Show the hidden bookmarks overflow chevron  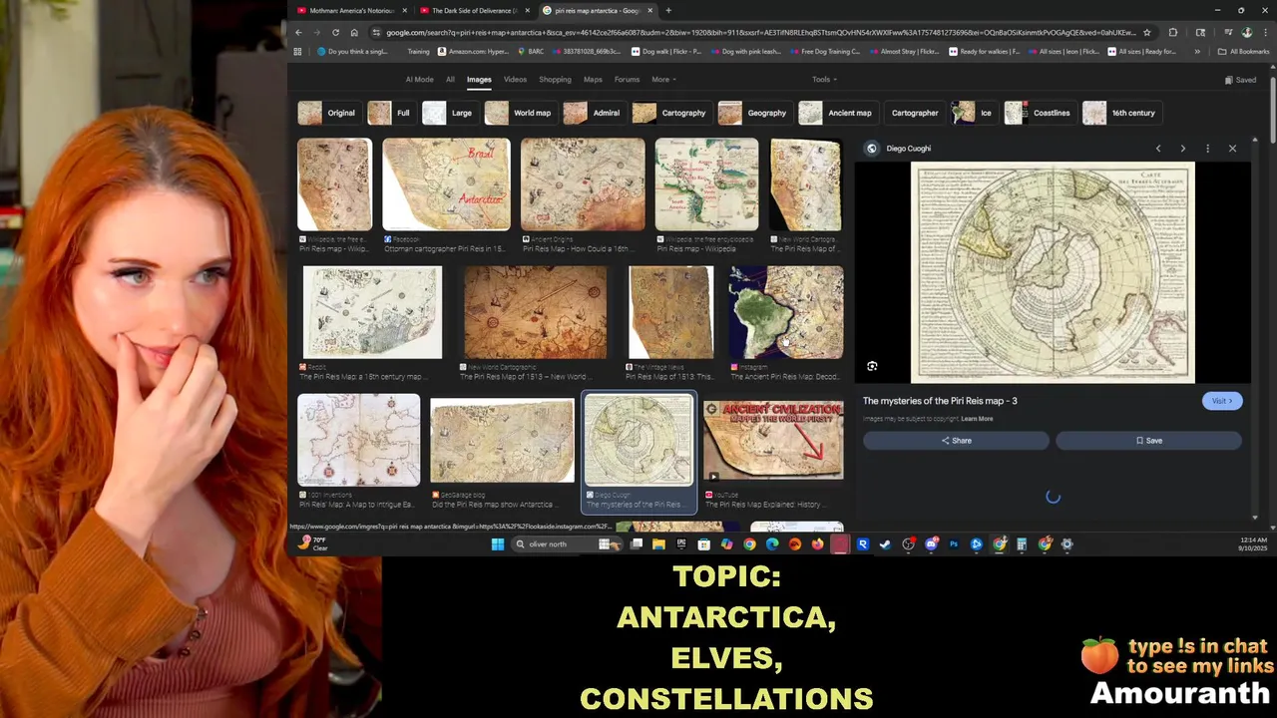pos(1197,52)
